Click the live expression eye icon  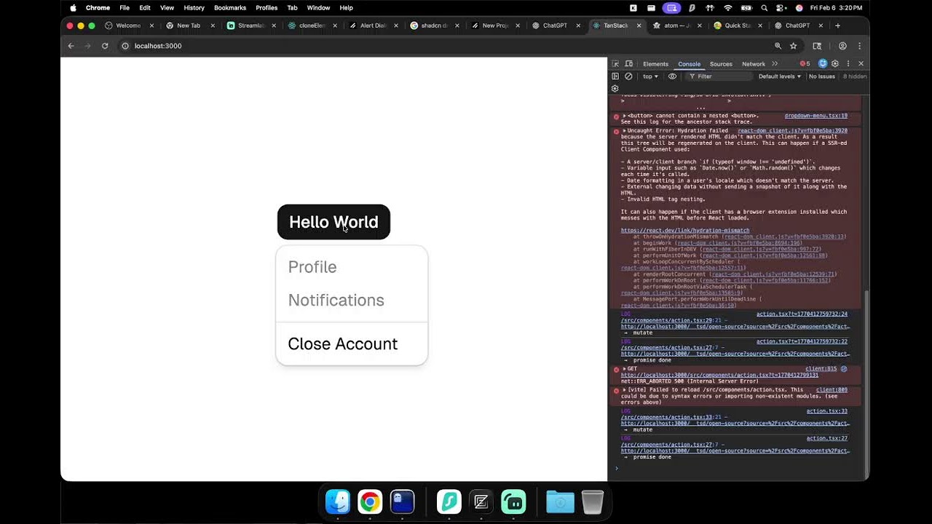[672, 76]
